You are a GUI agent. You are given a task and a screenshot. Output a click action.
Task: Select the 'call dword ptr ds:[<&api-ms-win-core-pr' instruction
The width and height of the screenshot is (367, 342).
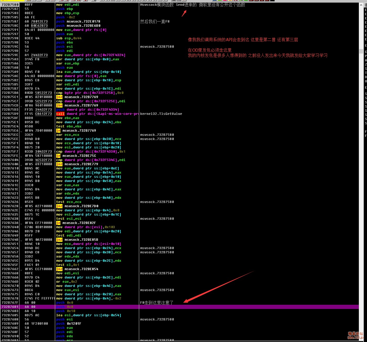(97, 114)
